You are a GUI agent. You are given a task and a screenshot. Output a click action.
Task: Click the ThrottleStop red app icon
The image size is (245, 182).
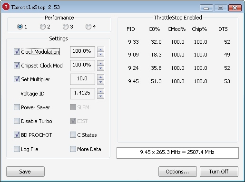[x=6, y=7]
